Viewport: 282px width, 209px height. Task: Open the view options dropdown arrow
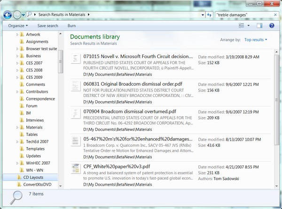click(249, 26)
